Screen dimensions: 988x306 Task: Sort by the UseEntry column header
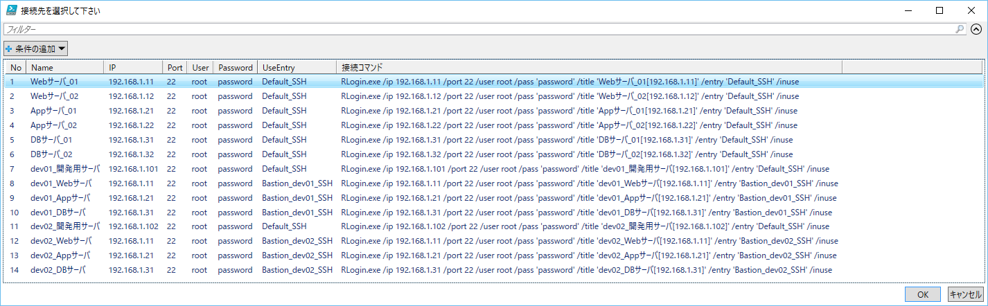point(297,68)
